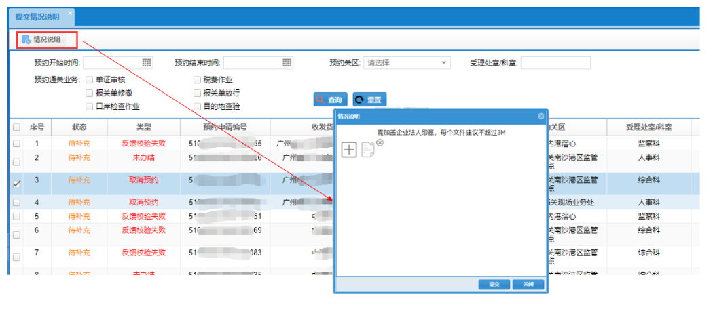
Task: Check the 报关单修撤 checkbox
Action: click(89, 93)
